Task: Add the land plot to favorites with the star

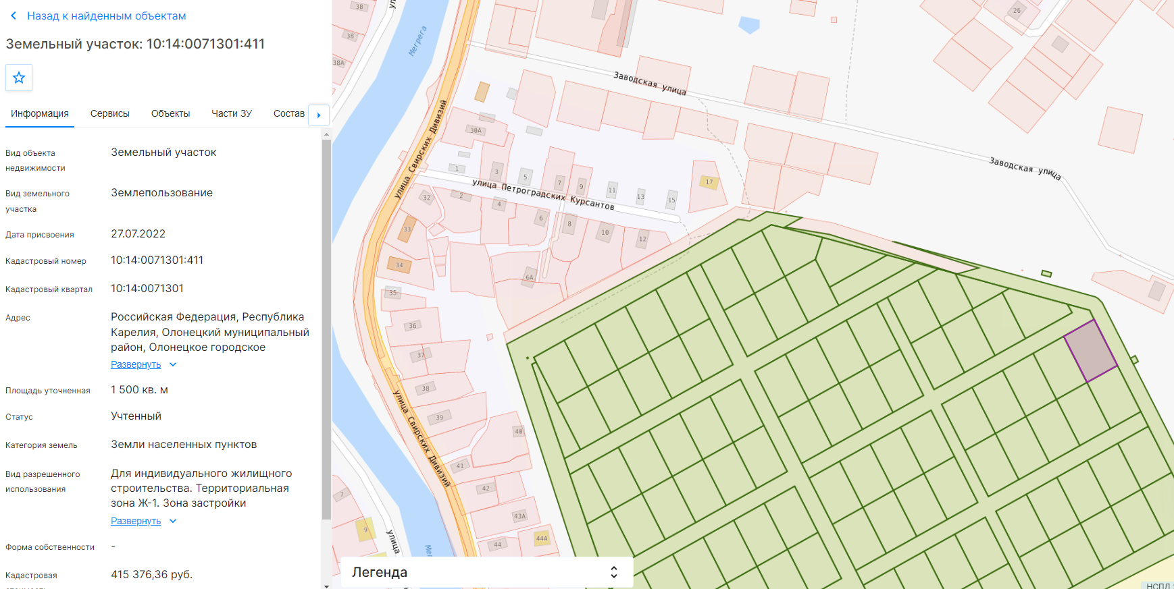Action: [x=19, y=78]
